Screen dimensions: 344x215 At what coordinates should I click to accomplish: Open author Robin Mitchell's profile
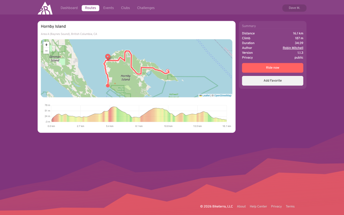(293, 48)
